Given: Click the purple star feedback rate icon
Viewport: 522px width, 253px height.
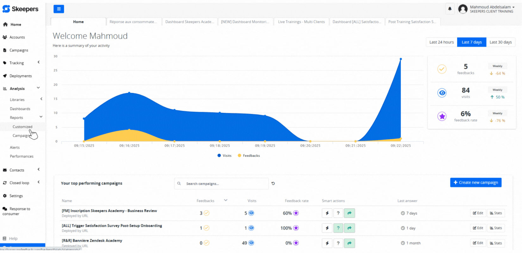Looking at the screenshot, I should click(x=442, y=116).
